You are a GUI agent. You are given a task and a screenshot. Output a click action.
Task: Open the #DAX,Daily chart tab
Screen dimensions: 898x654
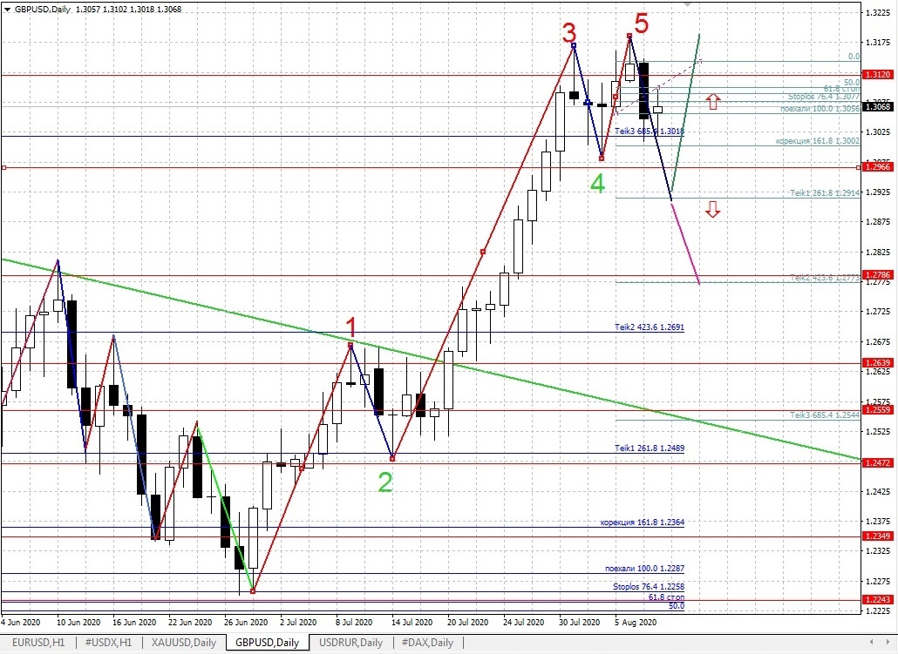(x=427, y=643)
